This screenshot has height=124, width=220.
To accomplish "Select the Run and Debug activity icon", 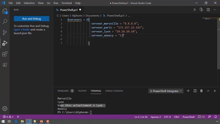I will click(5, 43).
